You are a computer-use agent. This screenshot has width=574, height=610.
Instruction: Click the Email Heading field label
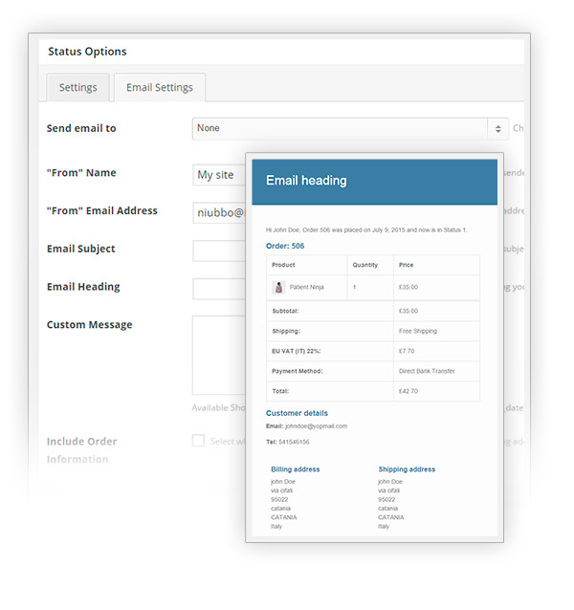(83, 287)
